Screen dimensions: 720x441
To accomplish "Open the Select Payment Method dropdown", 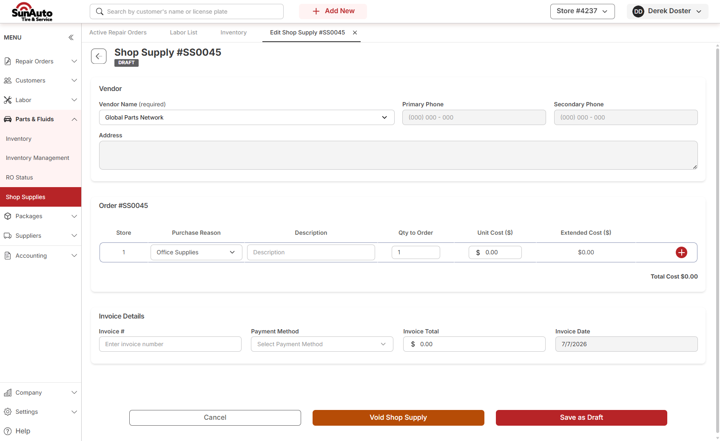I will click(x=322, y=344).
